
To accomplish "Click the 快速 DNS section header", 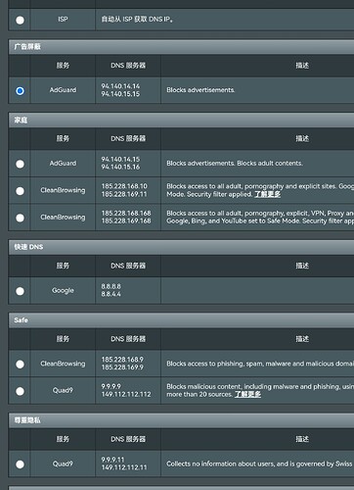I will (x=181, y=247).
